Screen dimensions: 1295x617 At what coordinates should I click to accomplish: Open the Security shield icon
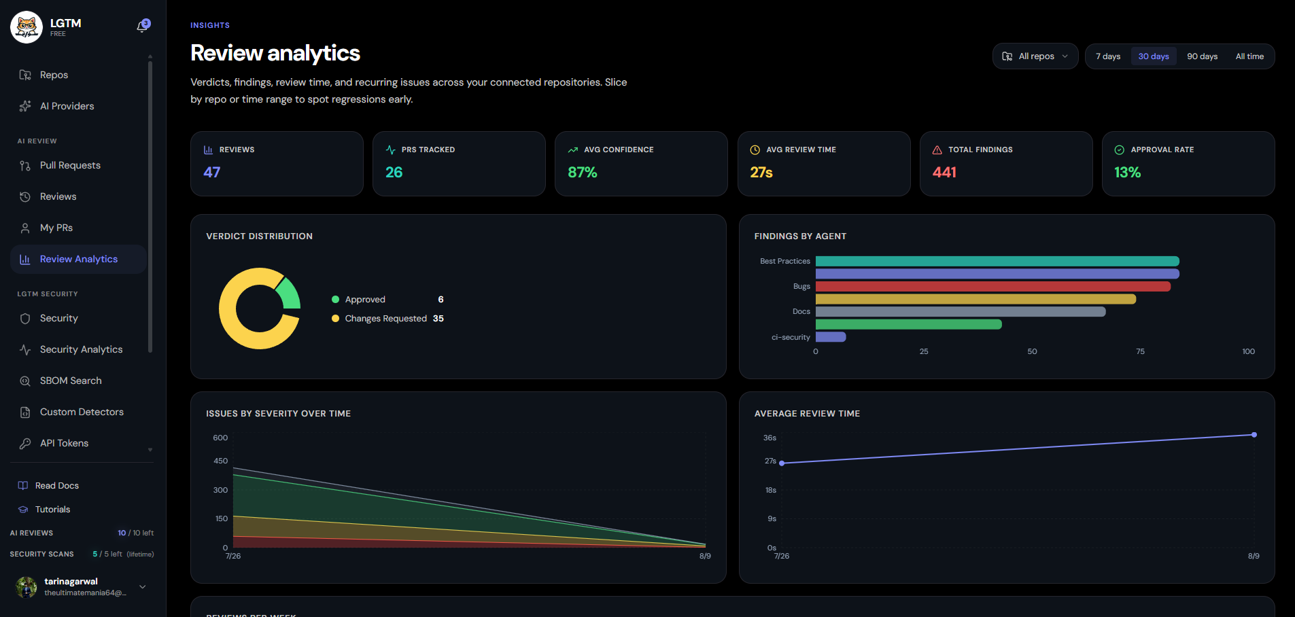click(25, 318)
